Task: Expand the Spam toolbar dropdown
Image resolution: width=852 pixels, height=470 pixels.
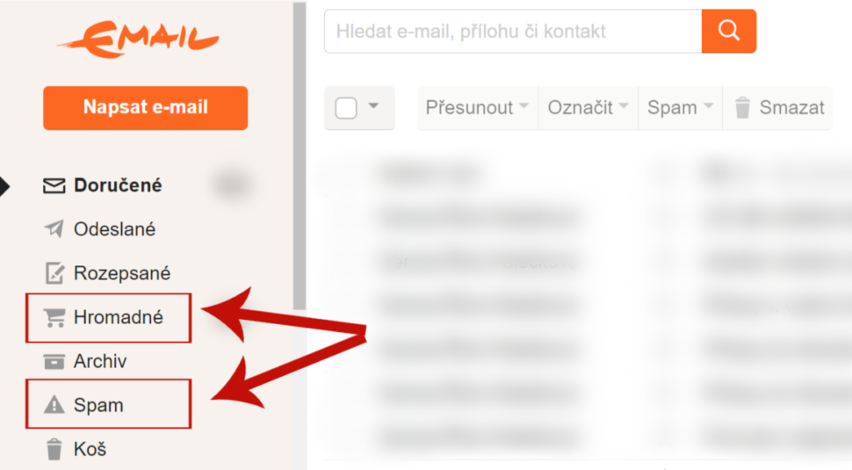Action: (x=681, y=107)
